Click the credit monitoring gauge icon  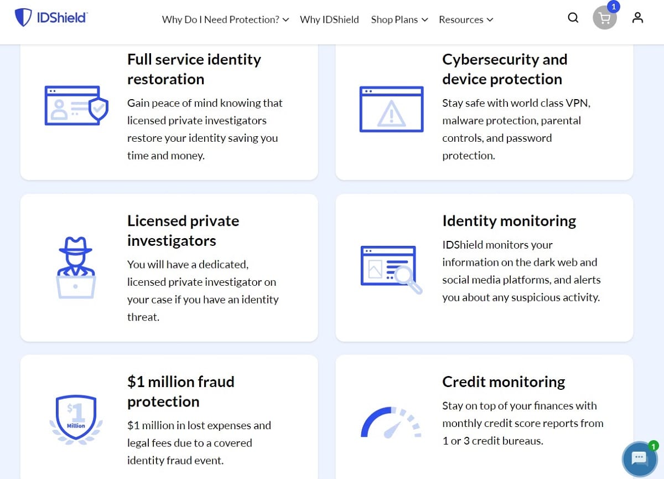click(391, 422)
